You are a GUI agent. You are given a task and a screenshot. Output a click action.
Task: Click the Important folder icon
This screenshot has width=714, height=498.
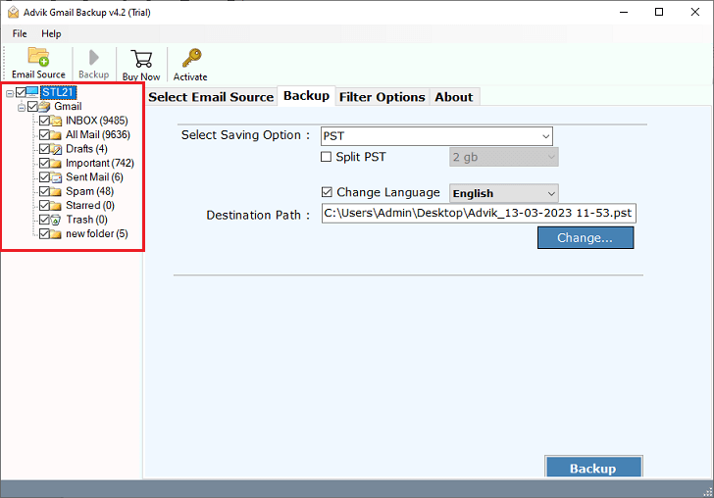click(x=56, y=164)
